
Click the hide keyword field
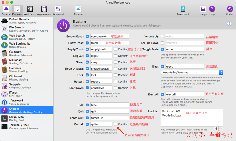(x=109, y=105)
